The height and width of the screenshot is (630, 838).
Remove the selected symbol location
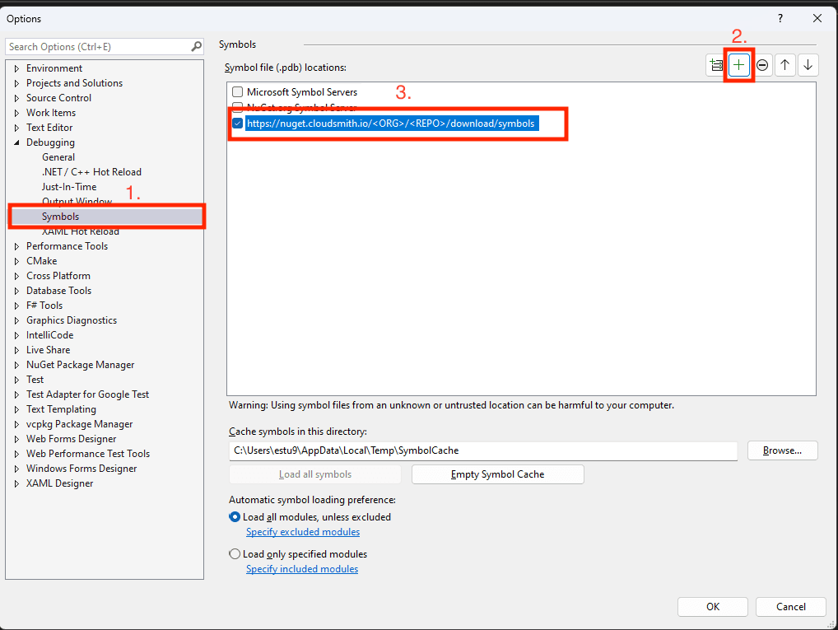point(762,64)
